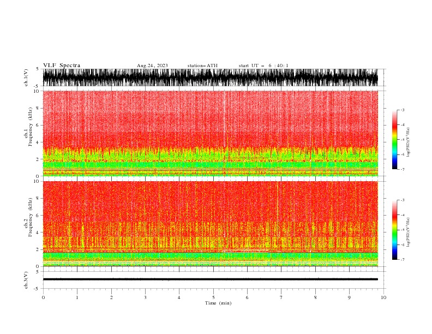
Task: Click the time axis tick label '0'
Action: pos(43,297)
